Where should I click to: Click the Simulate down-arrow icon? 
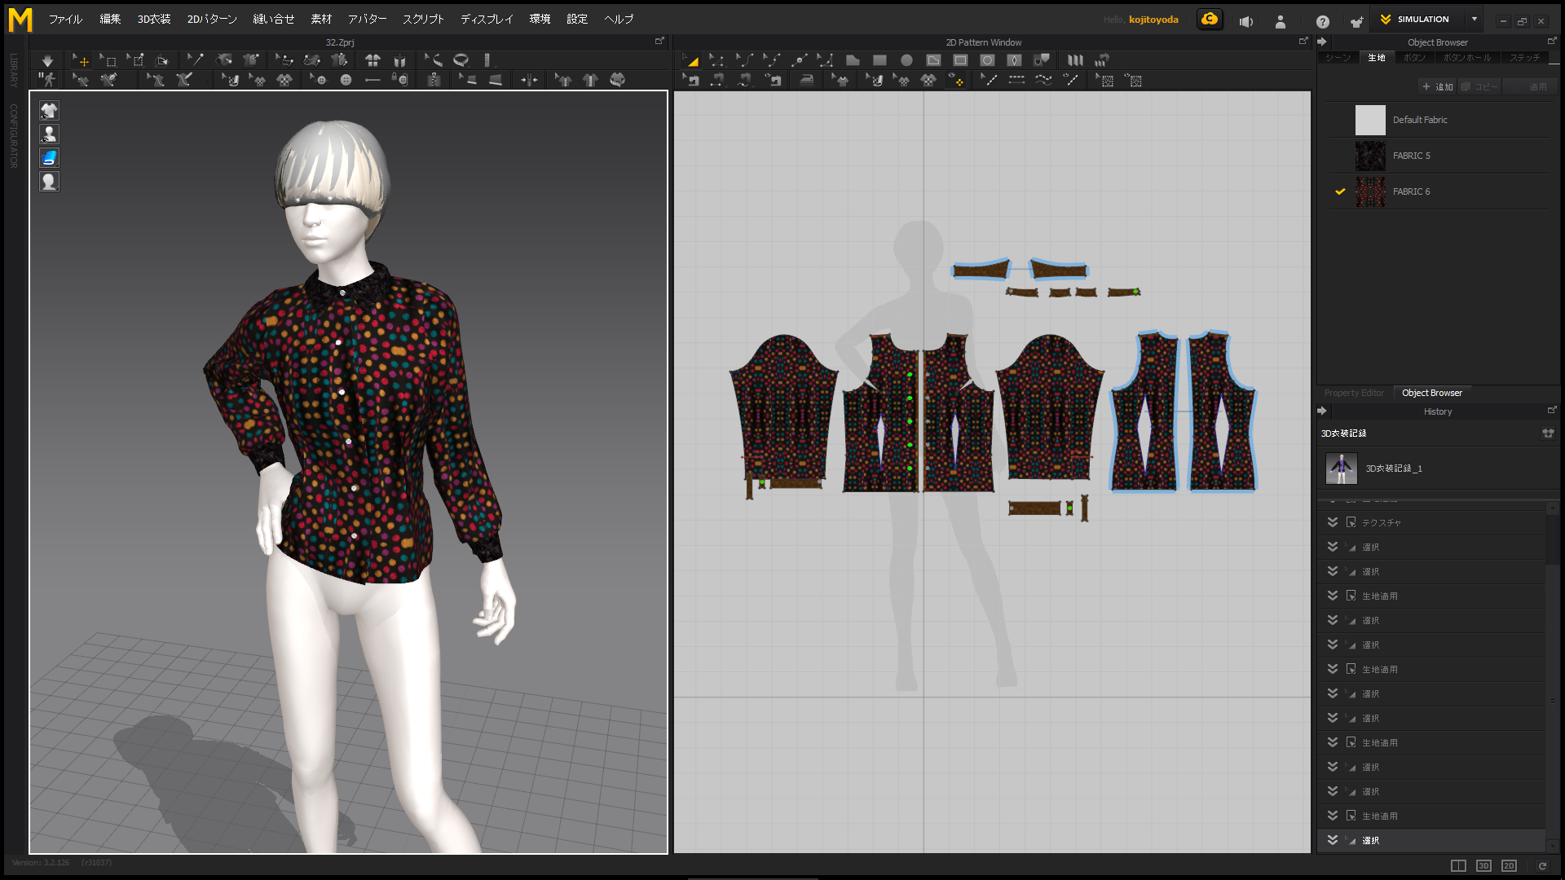point(47,60)
